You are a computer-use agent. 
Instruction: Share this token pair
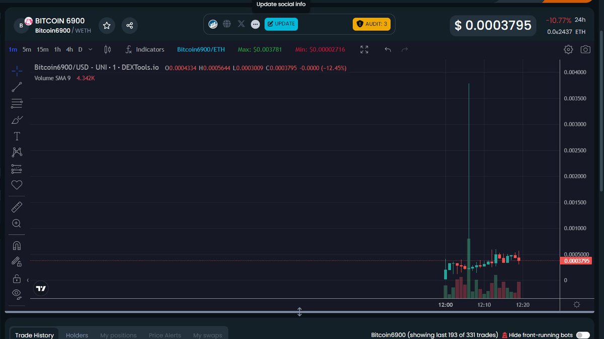tap(130, 25)
